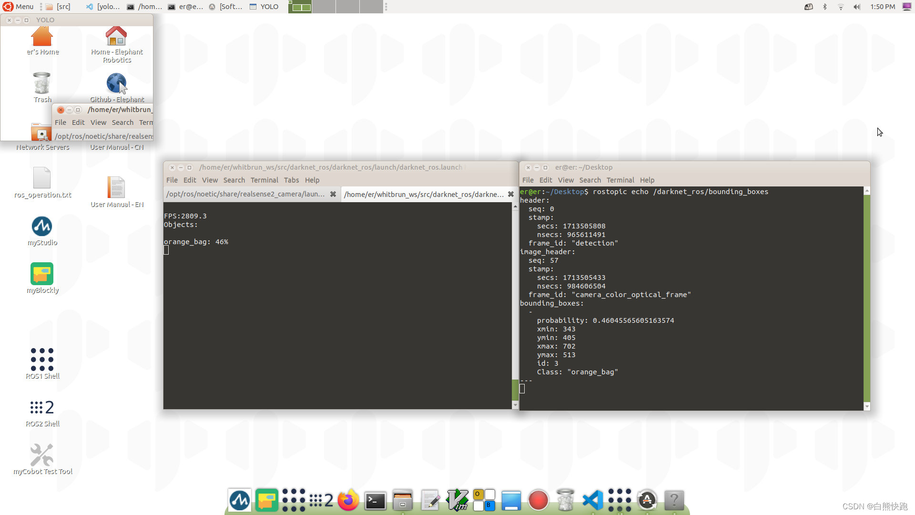Start the red screen recorder in the dock
Screen dimensions: 915x515
point(538,500)
